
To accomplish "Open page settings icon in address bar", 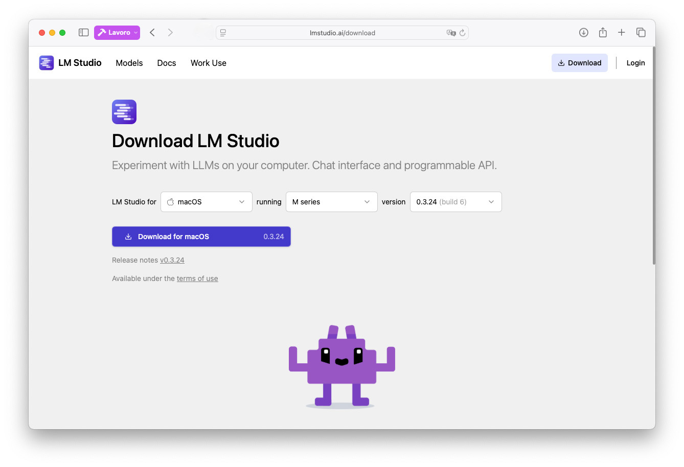I will click(x=223, y=33).
